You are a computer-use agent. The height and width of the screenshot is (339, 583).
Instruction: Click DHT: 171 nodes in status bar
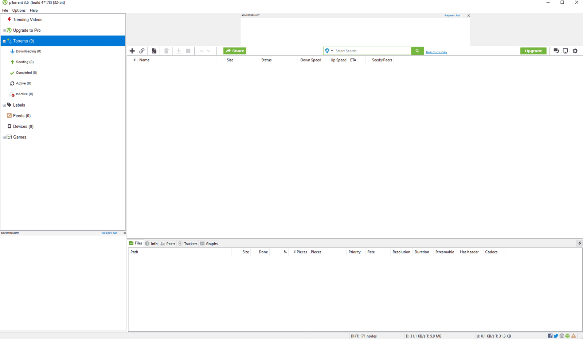pyautogui.click(x=364, y=336)
